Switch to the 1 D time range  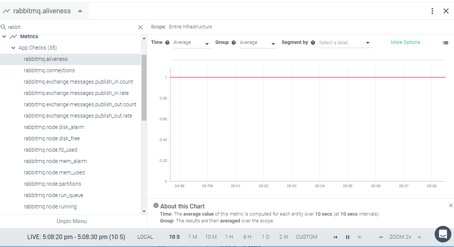pyautogui.click(x=265, y=237)
